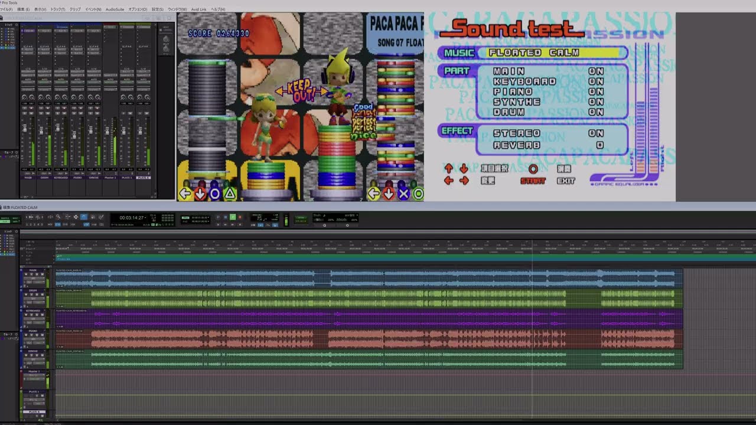Select the Master 1 track name in Edit window

34,371
